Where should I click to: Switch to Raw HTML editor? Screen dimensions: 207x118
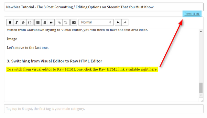tap(192, 14)
